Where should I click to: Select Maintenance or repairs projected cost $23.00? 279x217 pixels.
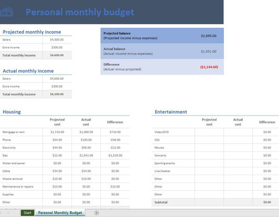pos(57,187)
